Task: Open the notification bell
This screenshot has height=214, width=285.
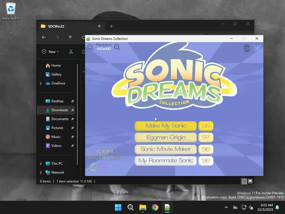Action: pyautogui.click(x=277, y=207)
